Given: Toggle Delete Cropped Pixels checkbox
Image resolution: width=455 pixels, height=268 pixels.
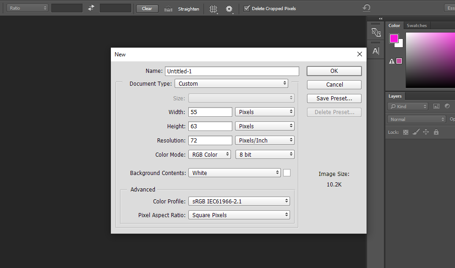Looking at the screenshot, I should pyautogui.click(x=247, y=9).
